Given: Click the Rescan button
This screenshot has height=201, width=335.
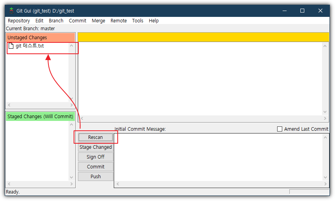Looking at the screenshot, I should point(96,137).
